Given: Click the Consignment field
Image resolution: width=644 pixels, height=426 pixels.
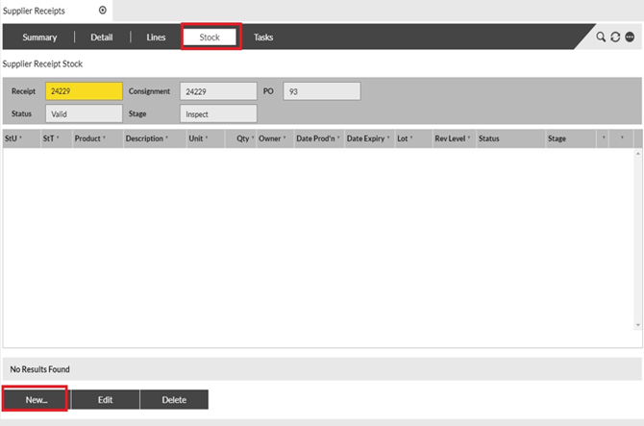Looking at the screenshot, I should (x=217, y=91).
